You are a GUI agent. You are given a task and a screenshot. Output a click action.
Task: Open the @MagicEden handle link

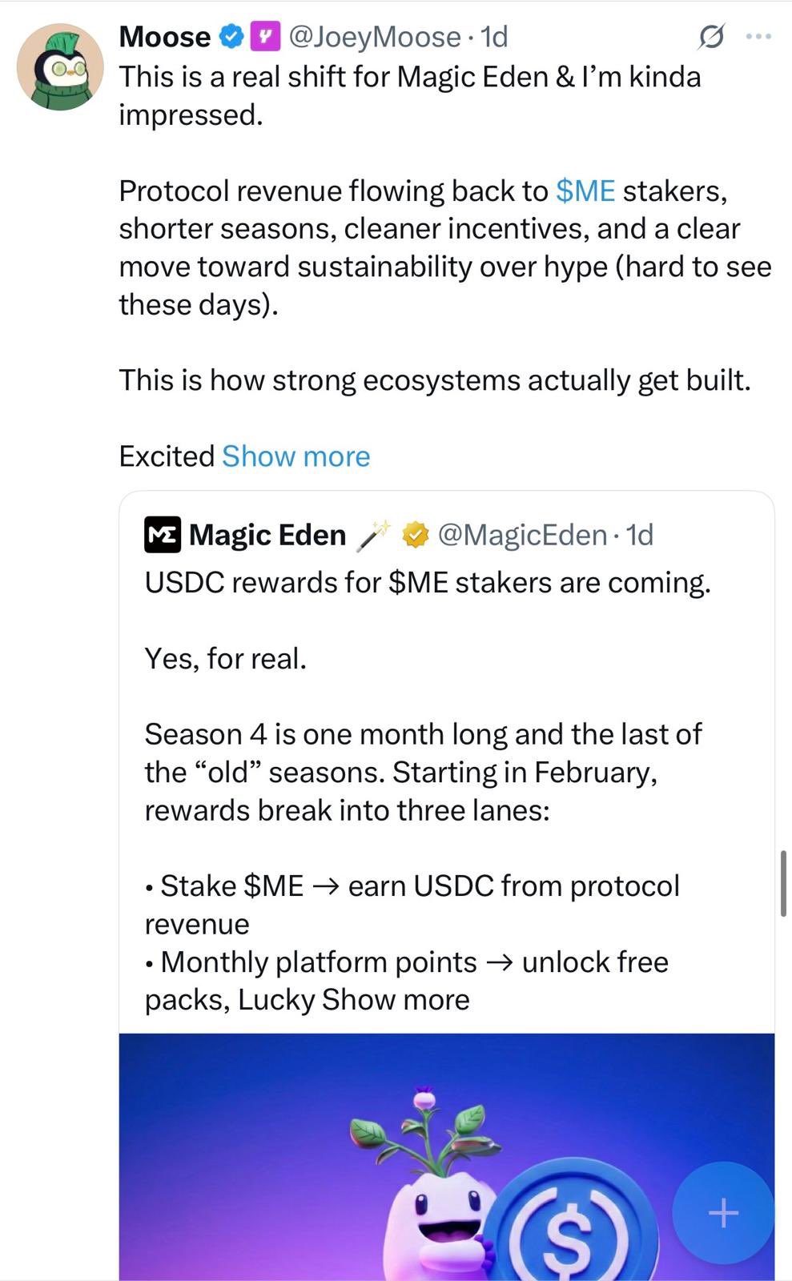point(522,535)
